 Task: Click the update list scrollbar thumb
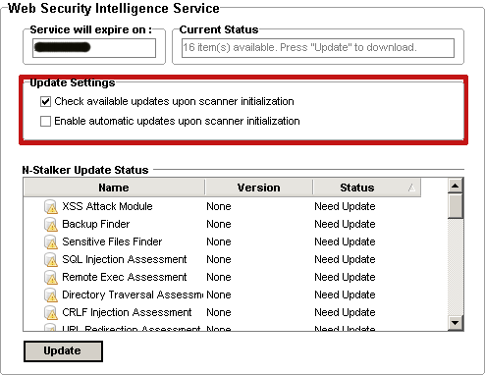(x=456, y=206)
